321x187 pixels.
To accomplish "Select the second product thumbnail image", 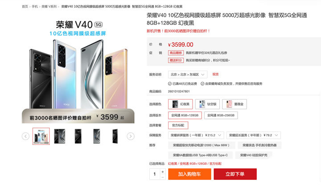I will click(x=60, y=136).
